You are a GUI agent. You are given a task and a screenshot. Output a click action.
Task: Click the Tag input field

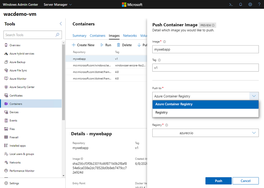pos(206,68)
